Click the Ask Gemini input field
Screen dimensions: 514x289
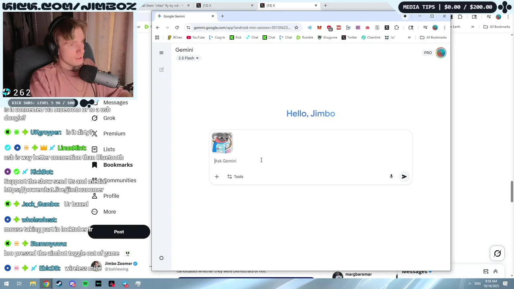coord(310,161)
